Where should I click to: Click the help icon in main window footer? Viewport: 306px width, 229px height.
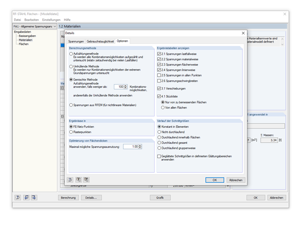pyautogui.click(x=18, y=197)
